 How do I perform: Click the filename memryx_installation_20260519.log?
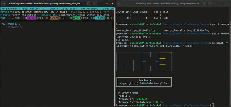[187, 30]
